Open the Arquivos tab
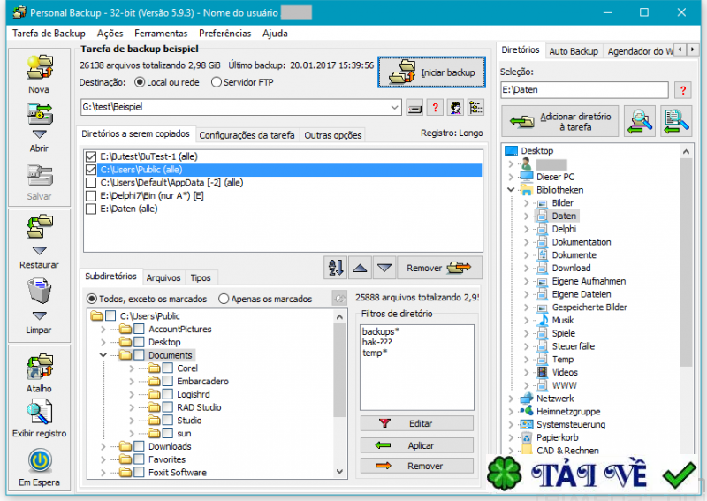 [x=163, y=277]
